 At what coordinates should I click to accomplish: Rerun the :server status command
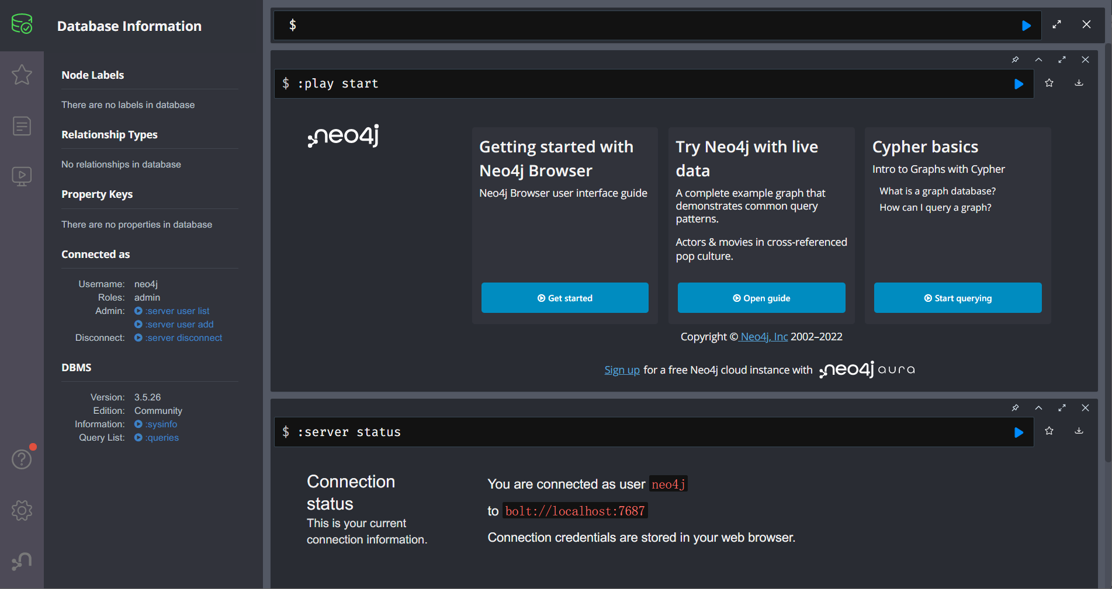point(1019,433)
